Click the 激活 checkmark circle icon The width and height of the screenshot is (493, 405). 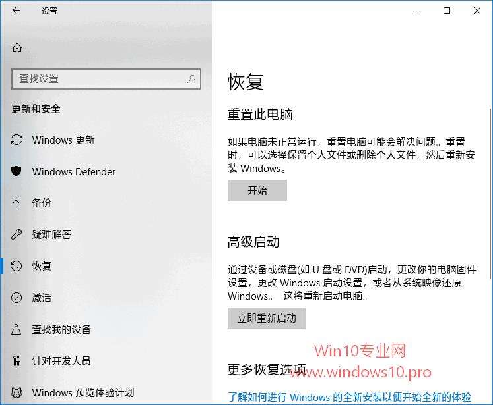pyautogui.click(x=16, y=298)
